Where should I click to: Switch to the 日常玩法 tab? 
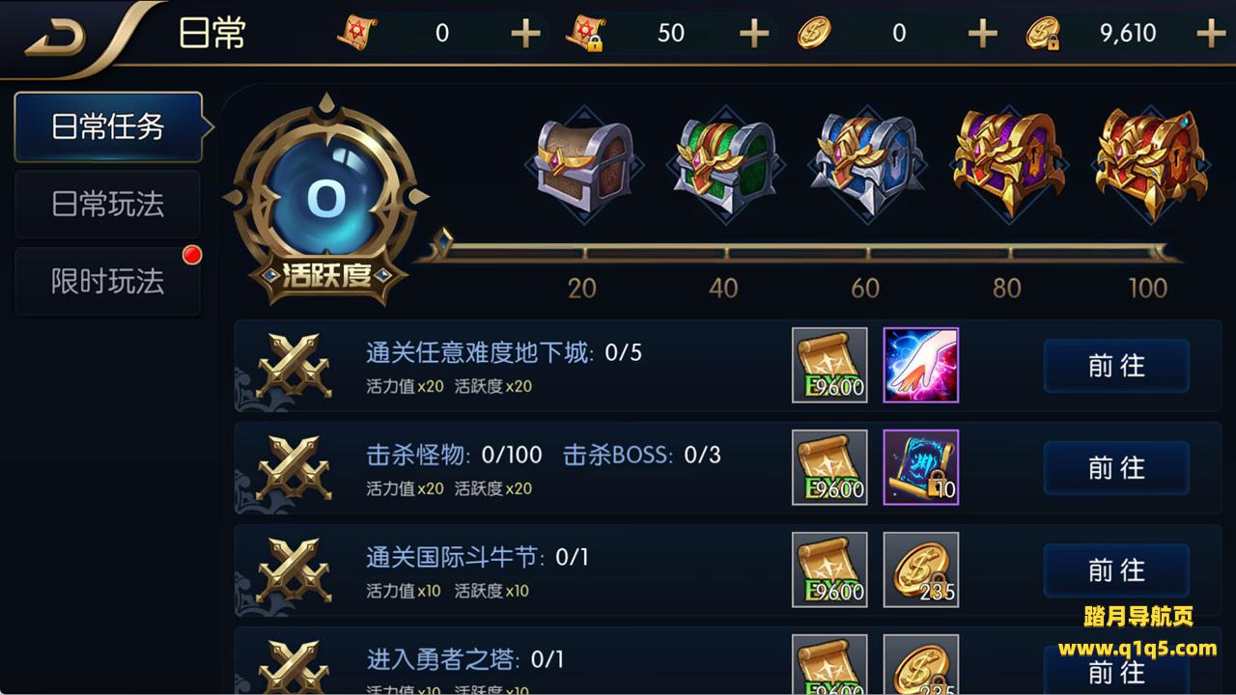click(108, 204)
